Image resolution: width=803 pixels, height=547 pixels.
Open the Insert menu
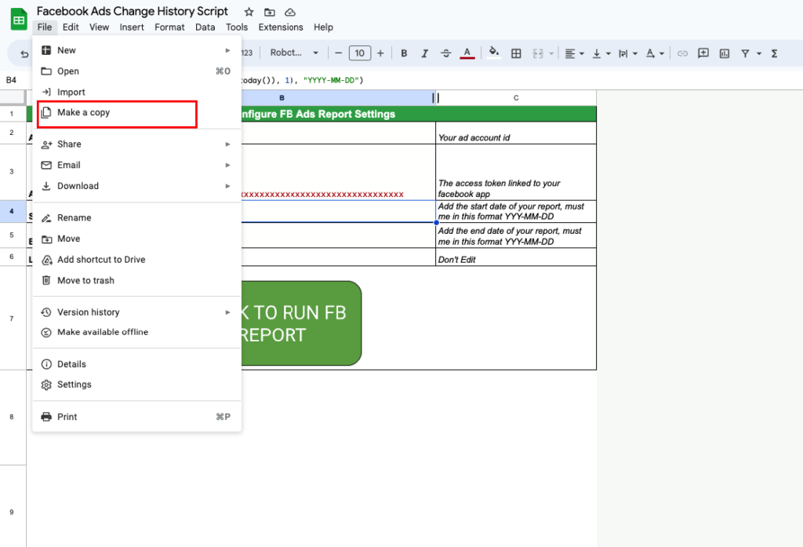pos(132,27)
